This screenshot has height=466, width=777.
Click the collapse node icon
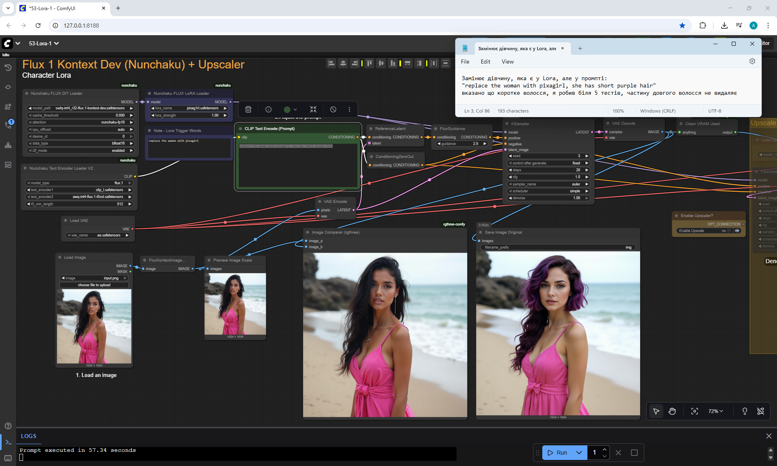point(313,109)
